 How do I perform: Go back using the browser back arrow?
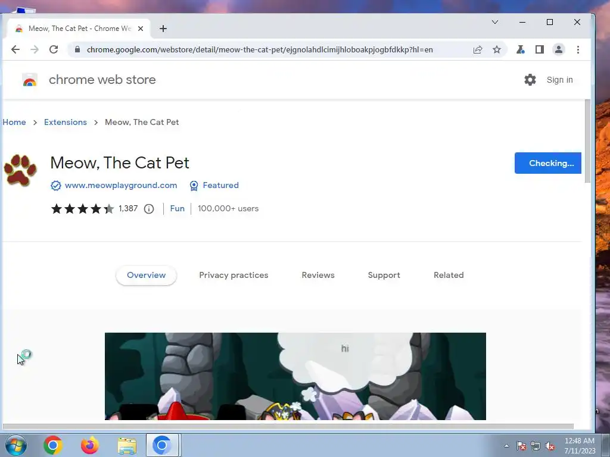pyautogui.click(x=15, y=49)
